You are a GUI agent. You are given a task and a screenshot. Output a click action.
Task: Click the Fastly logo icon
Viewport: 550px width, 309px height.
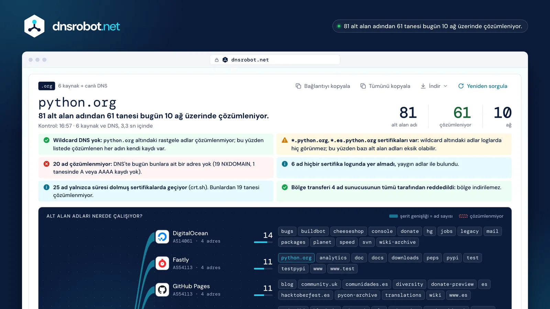coord(162,263)
